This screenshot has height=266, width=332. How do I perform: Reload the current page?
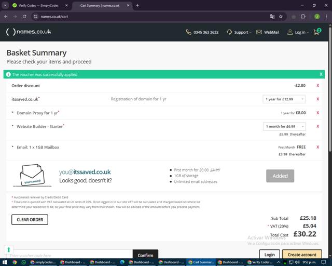pyautogui.click(x=24, y=16)
